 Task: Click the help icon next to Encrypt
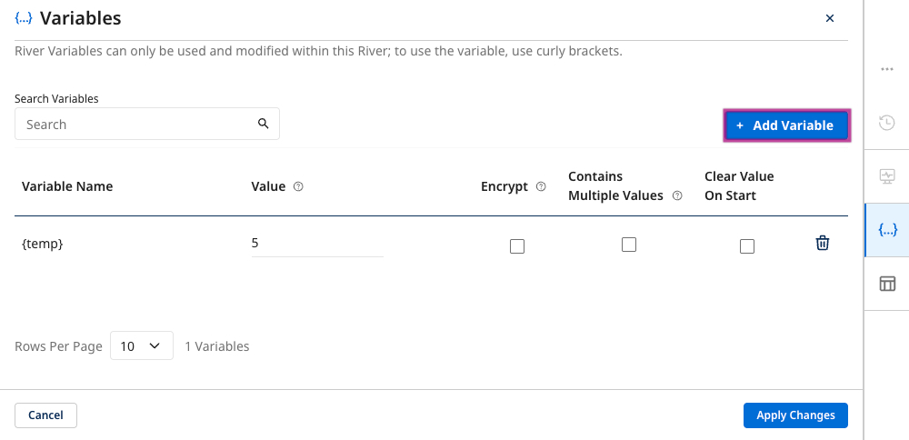541,186
